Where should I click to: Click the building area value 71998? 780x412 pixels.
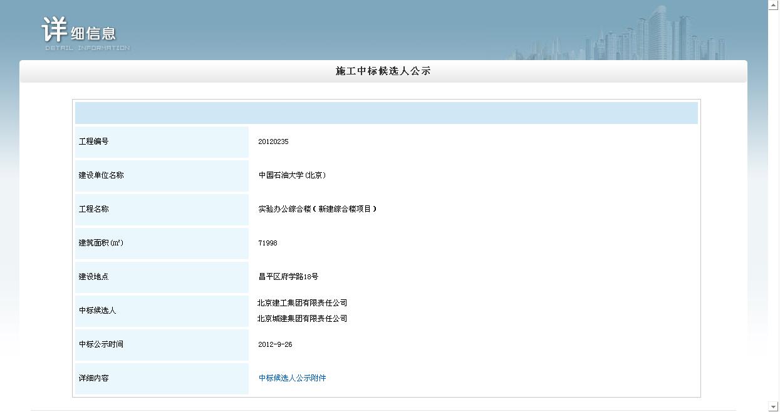tap(268, 243)
